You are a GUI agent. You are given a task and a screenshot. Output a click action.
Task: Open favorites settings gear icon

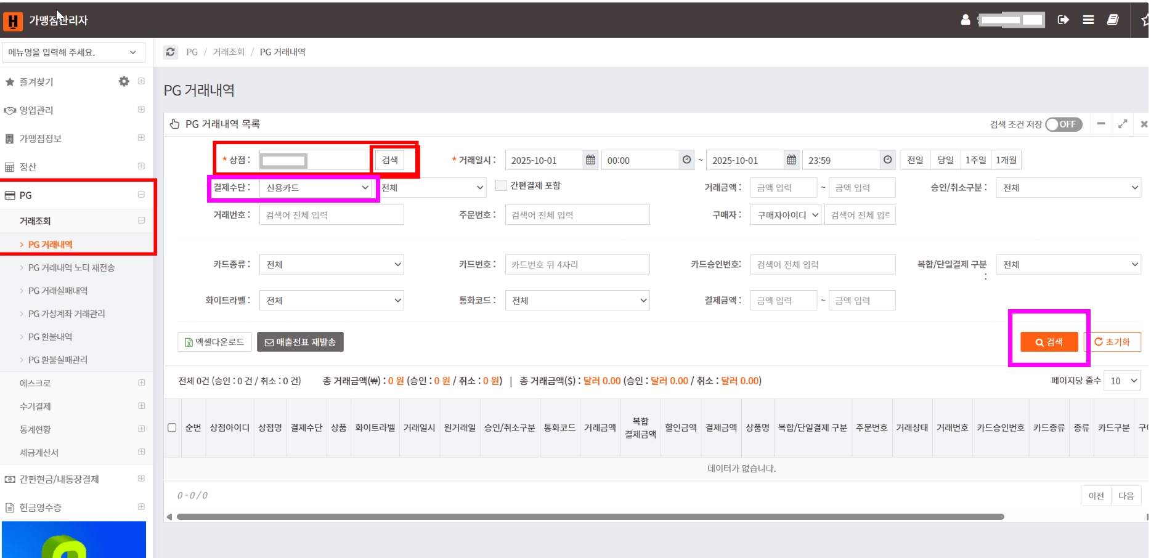click(x=124, y=81)
